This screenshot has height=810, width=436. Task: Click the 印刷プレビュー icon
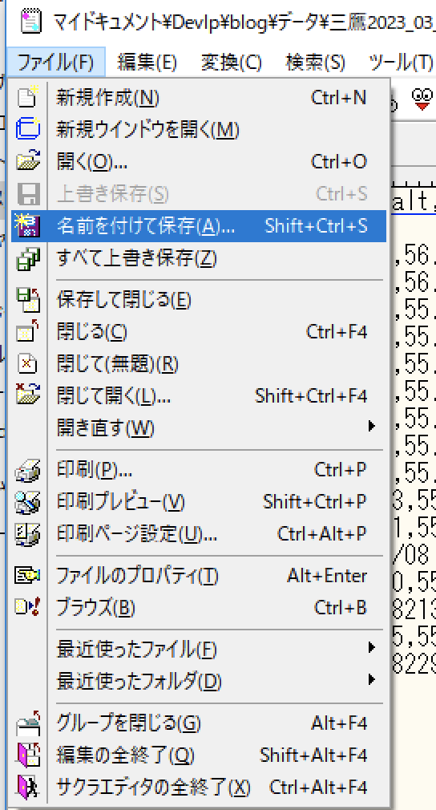point(28,501)
